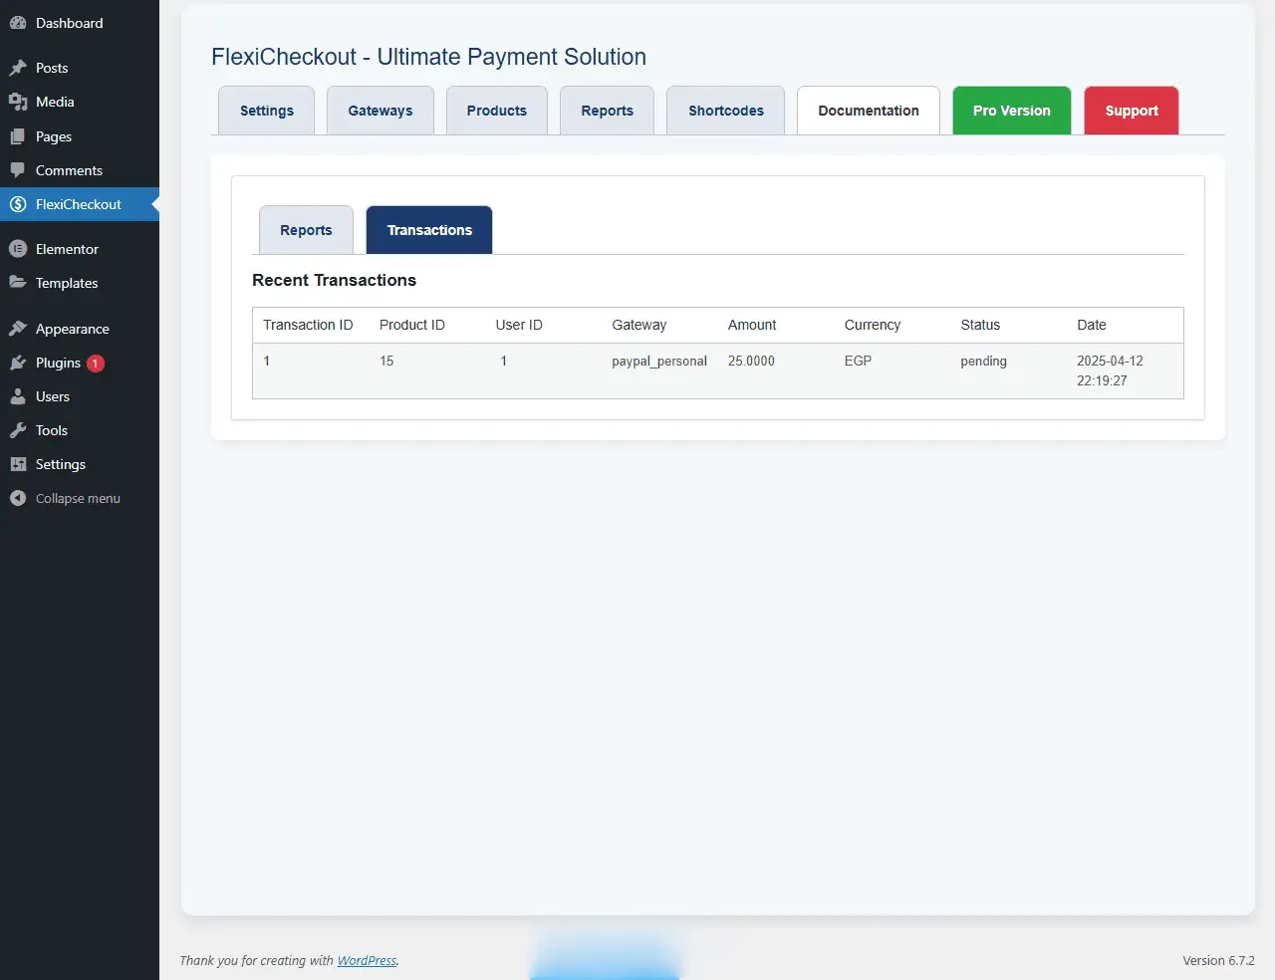Click the Users person icon
Screen dimensions: 1275x980
click(18, 396)
